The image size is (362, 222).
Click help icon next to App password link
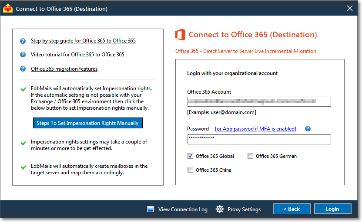click(308, 129)
